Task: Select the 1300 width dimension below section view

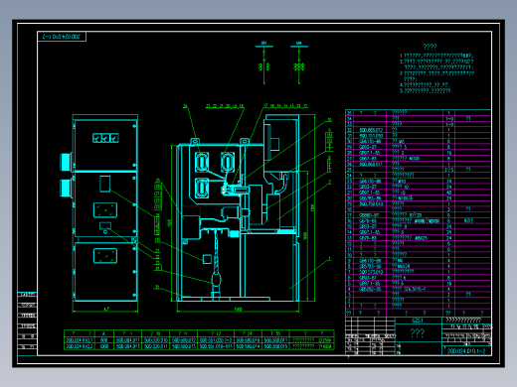Action: pyautogui.click(x=238, y=310)
